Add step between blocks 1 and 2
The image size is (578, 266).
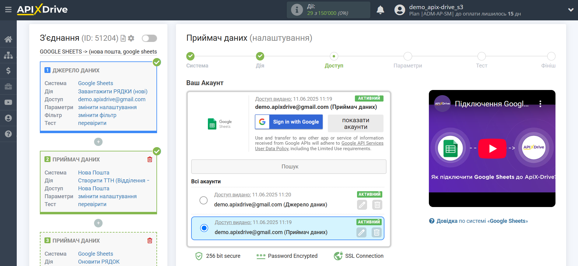point(98,142)
